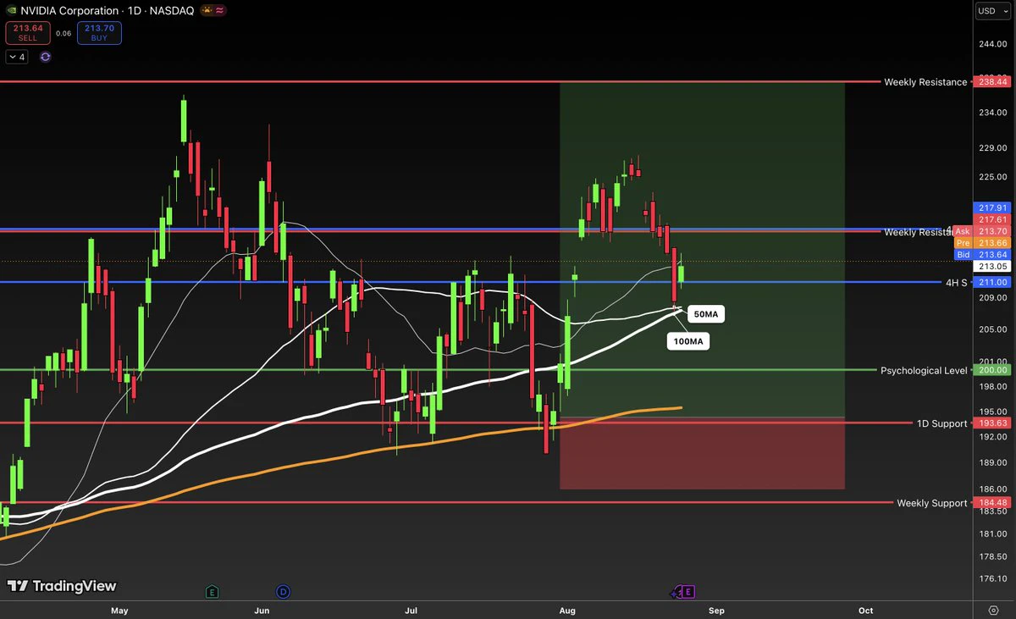Select the 1D Support line label
The image size is (1016, 619).
[x=941, y=423]
